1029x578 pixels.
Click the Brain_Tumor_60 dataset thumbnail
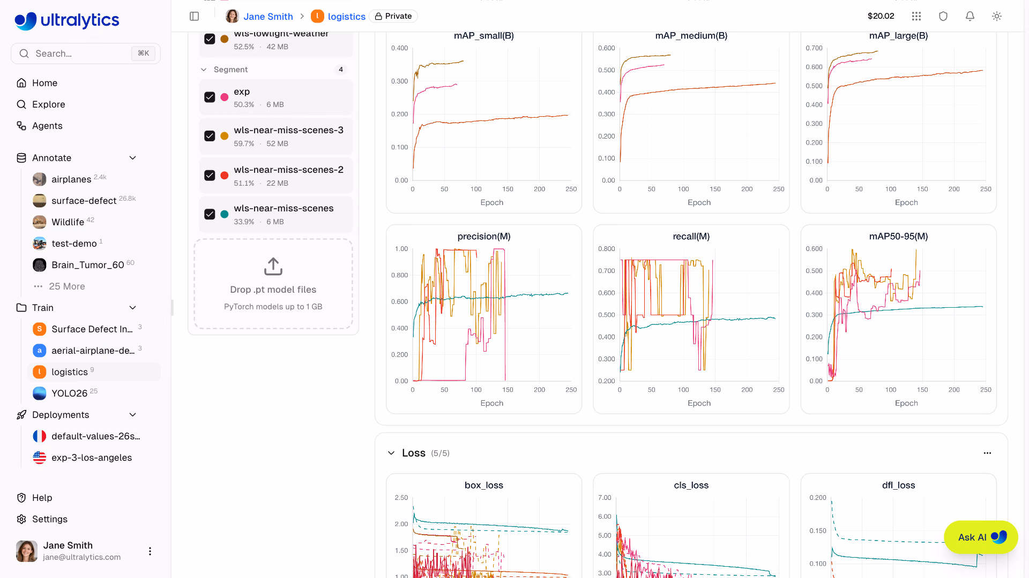pyautogui.click(x=40, y=265)
